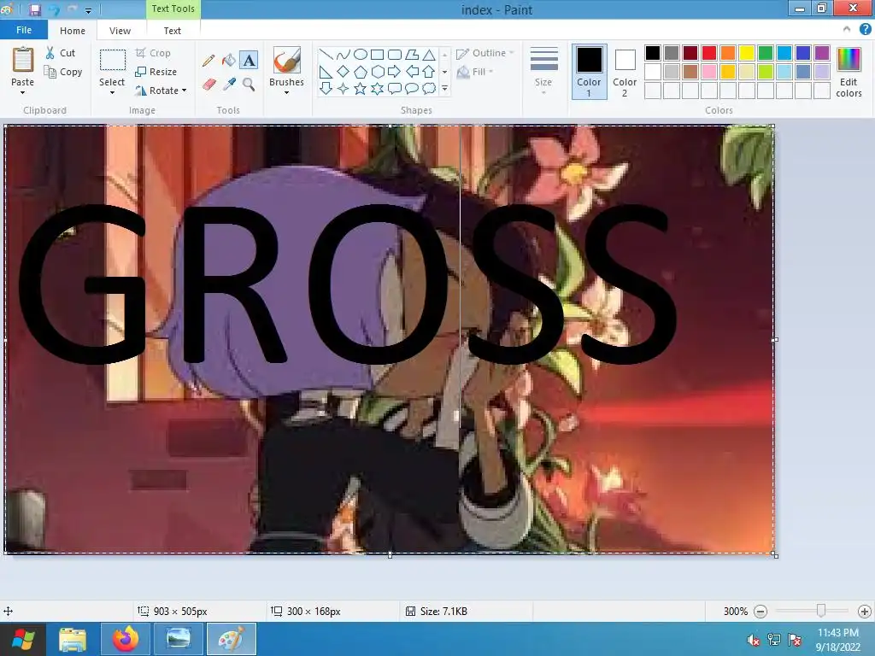The image size is (875, 656).
Task: Choose the Oval shape
Action: (x=361, y=55)
